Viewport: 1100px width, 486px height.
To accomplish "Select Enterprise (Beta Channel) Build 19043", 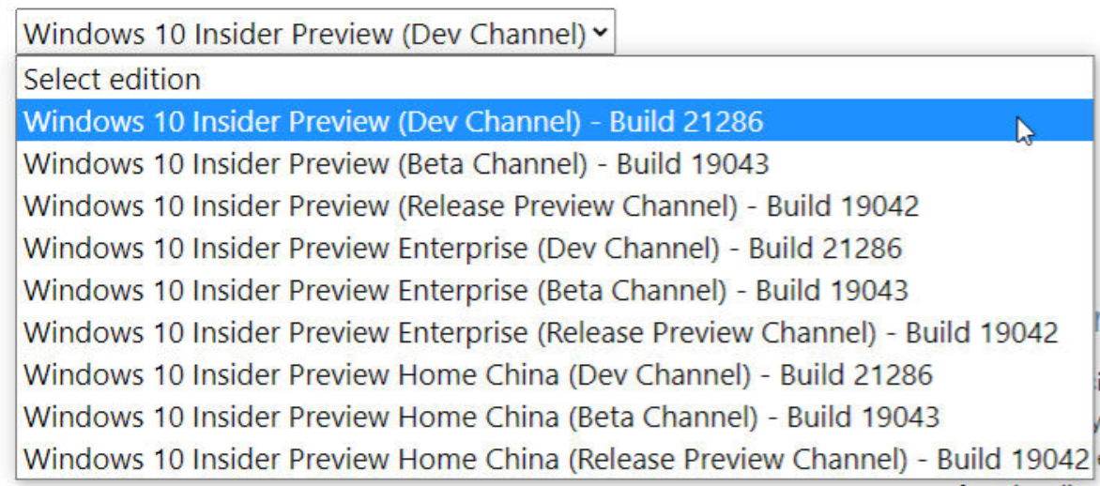I will [x=466, y=291].
